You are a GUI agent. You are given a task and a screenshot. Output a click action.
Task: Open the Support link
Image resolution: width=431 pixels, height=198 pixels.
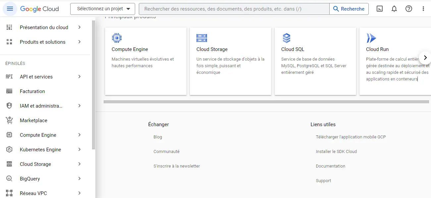[323, 181]
